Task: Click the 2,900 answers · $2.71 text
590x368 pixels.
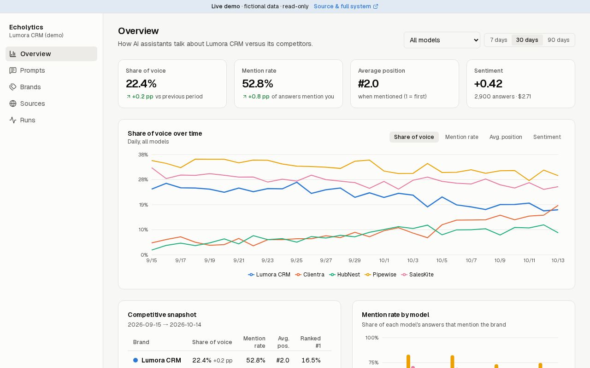Action: coord(502,97)
